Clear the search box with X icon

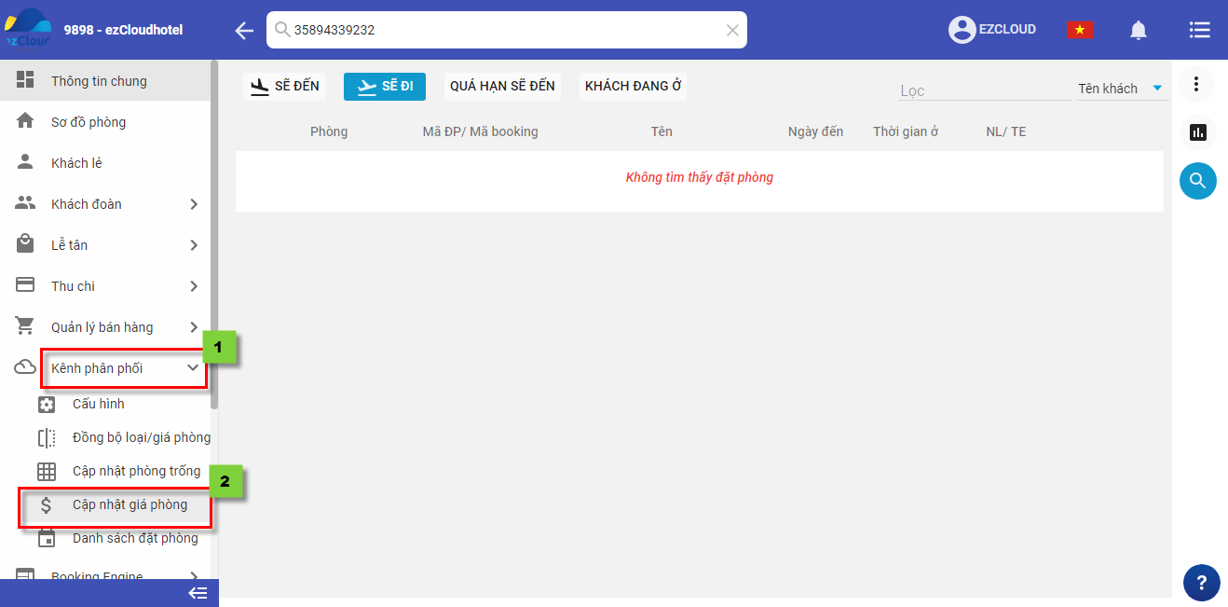[732, 30]
